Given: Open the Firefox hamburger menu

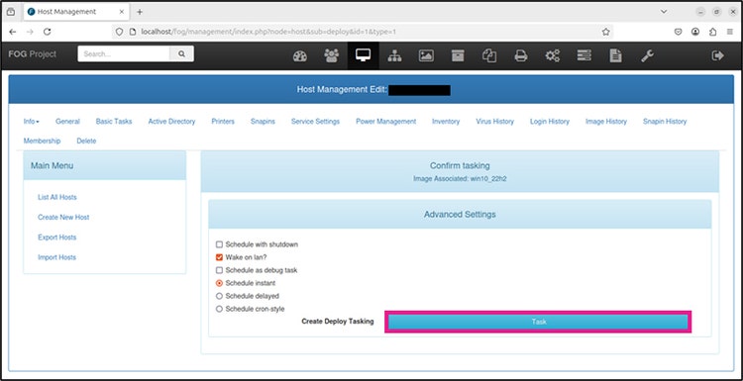Looking at the screenshot, I should [730, 32].
